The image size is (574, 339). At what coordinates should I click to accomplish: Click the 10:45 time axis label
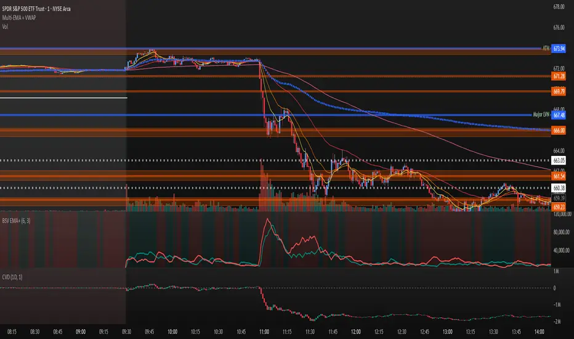tap(241, 332)
